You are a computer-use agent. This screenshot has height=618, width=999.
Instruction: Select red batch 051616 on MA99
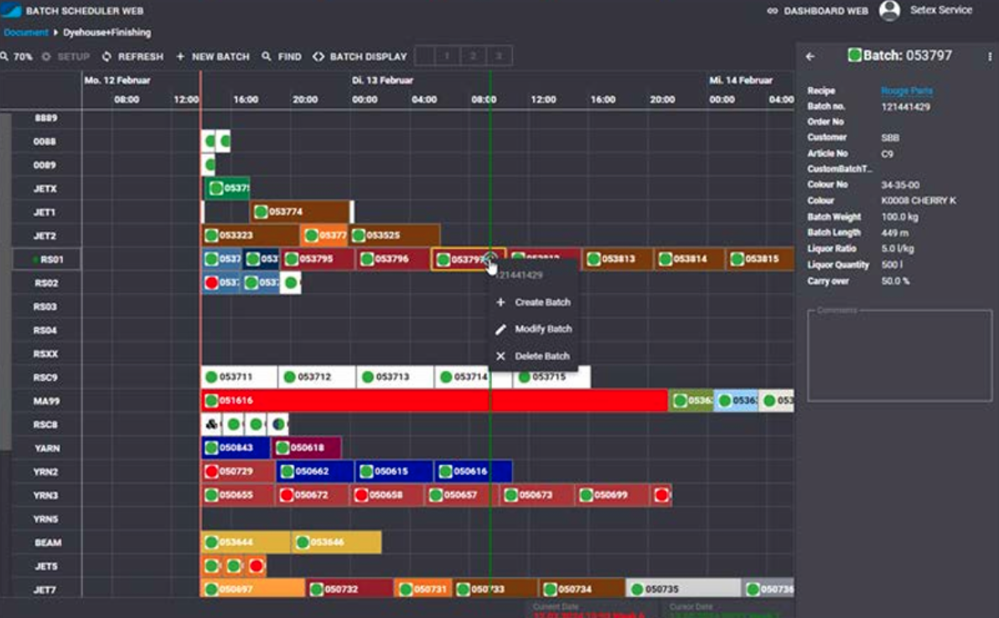click(434, 400)
